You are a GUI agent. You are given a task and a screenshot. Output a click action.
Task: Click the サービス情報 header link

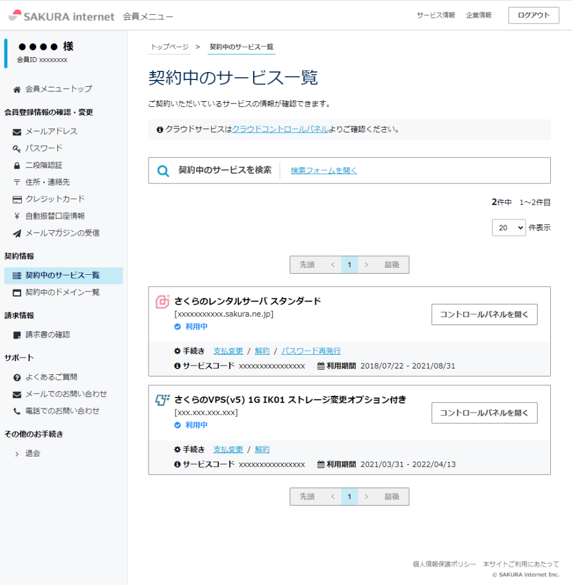pos(436,15)
